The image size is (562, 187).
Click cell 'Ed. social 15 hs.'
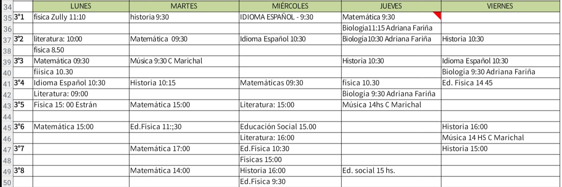click(391, 171)
